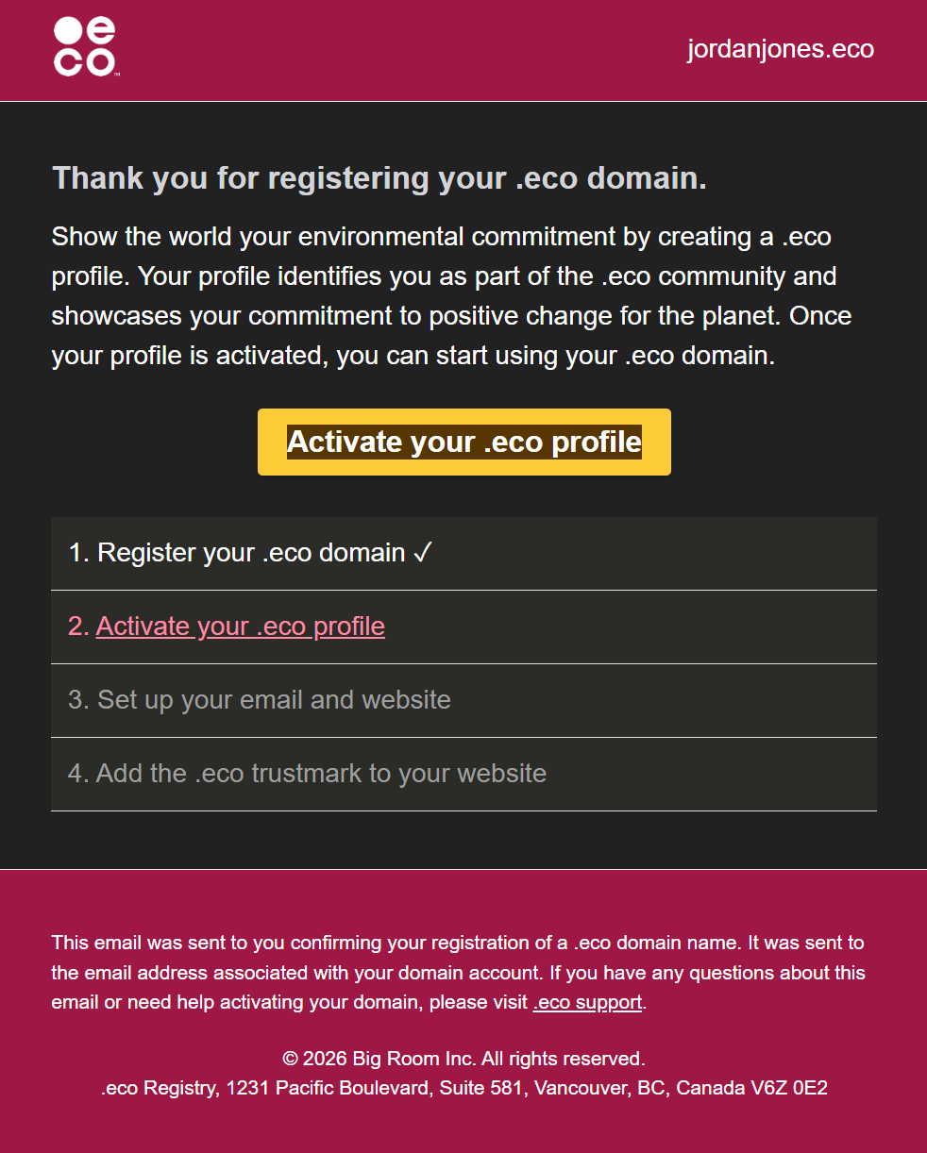Select step 4 Add the .eco trustmark
The height and width of the screenshot is (1153, 927).
coord(321,774)
